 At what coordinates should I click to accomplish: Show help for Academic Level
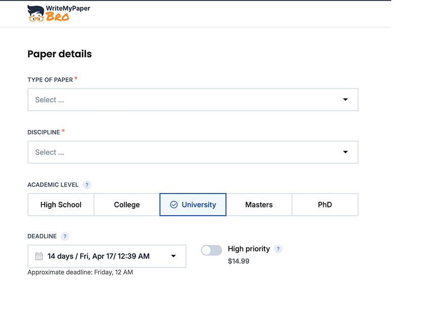click(87, 185)
